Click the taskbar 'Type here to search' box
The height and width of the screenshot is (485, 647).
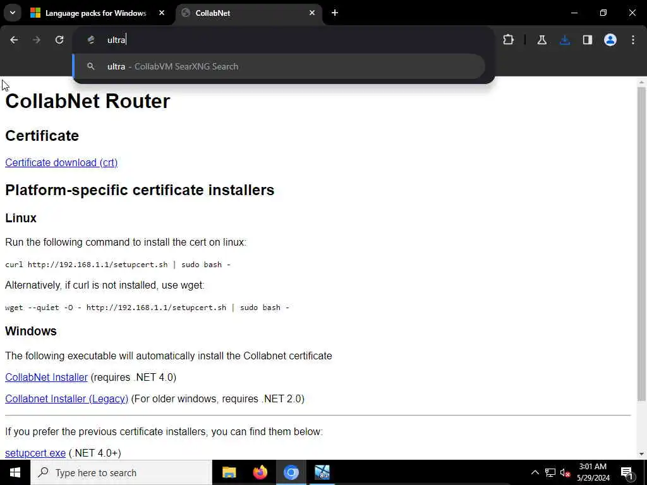coord(121,472)
